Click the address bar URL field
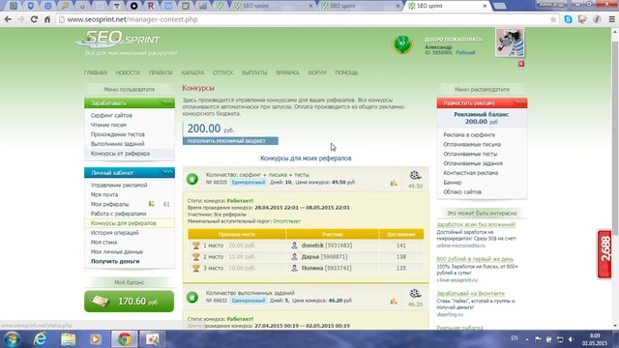The image size is (619, 348). [x=304, y=19]
